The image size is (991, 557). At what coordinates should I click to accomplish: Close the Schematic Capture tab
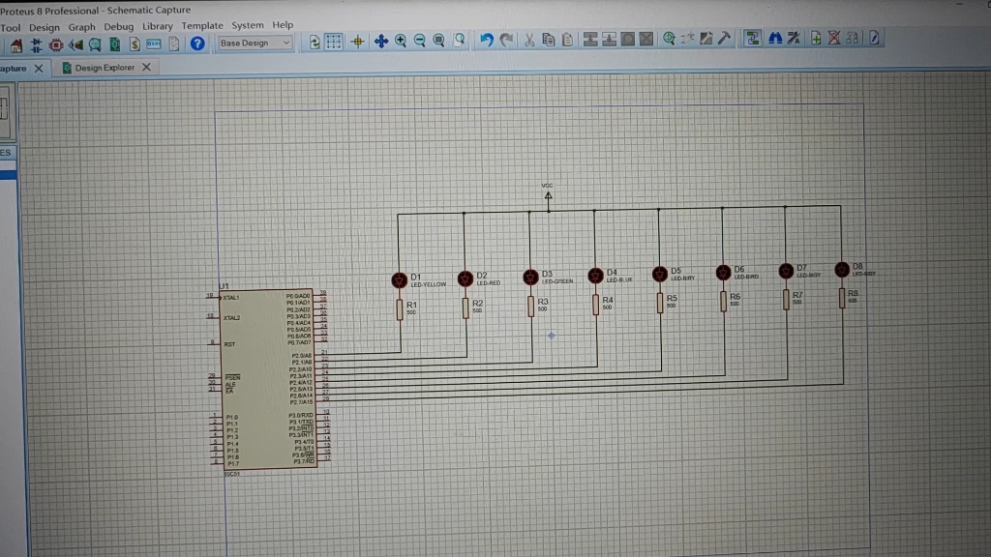[x=39, y=69]
